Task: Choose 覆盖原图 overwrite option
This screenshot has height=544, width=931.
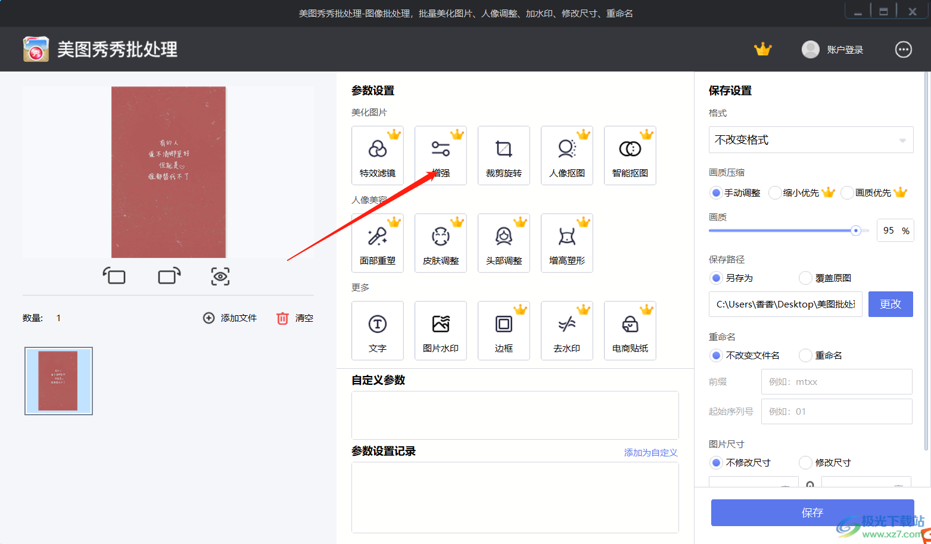Action: point(805,278)
